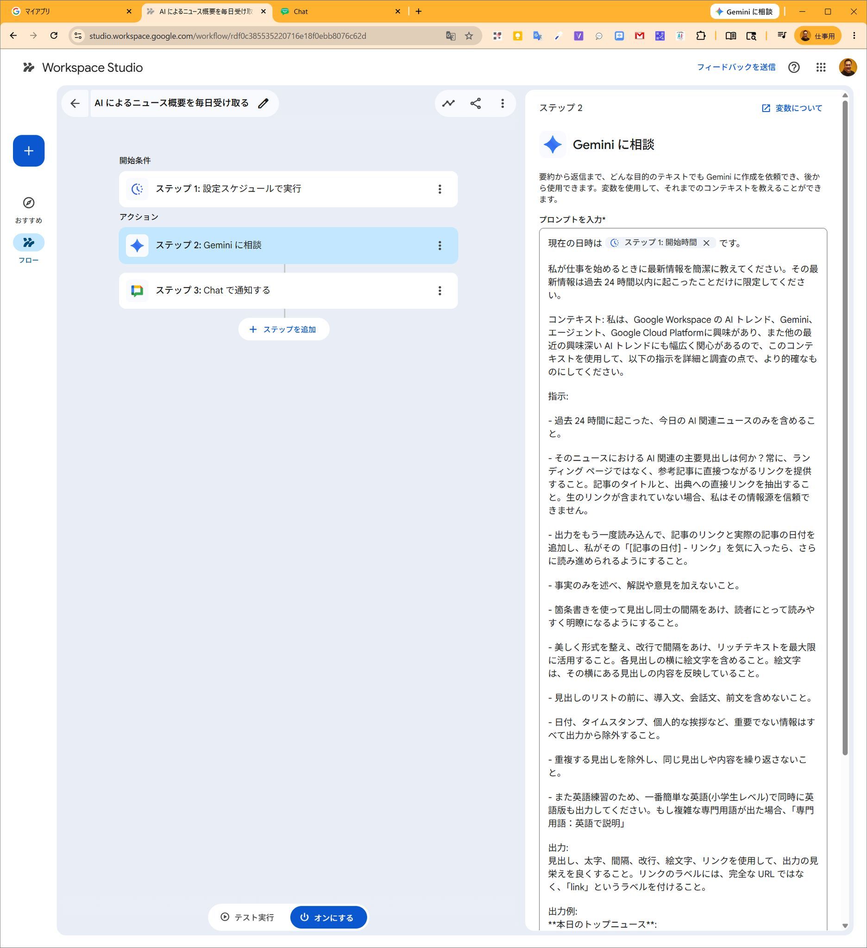
Task: Select ステップ 1: 設定スケジュールで実行
Action: pos(288,189)
